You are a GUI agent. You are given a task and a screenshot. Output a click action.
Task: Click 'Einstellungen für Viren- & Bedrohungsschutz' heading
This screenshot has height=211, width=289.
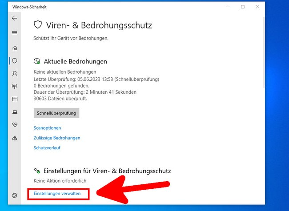[x=107, y=171]
